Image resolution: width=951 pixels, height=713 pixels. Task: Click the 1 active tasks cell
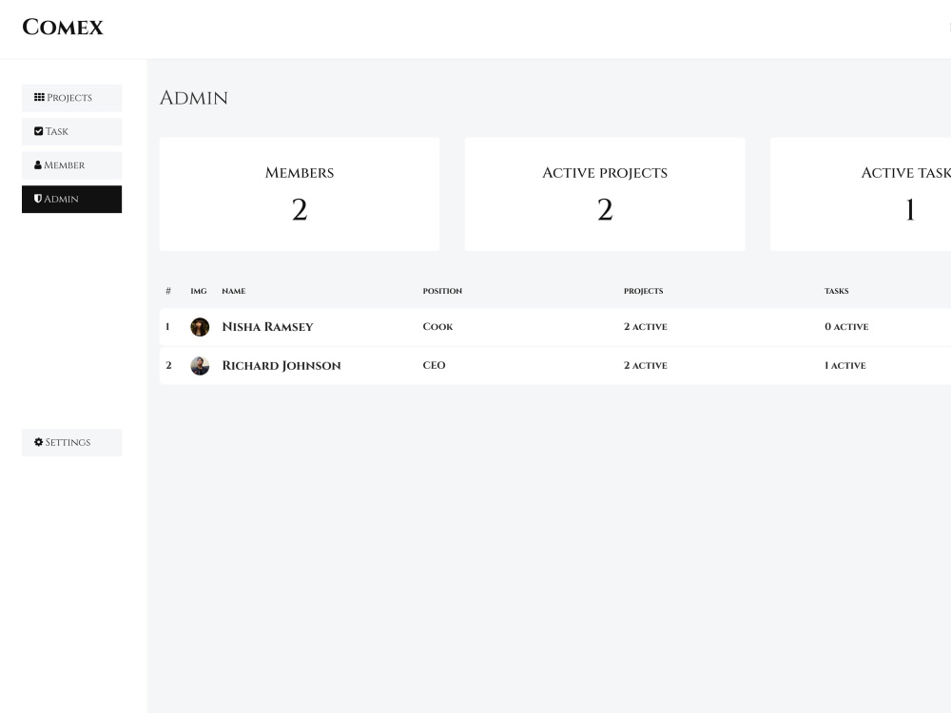[844, 366]
